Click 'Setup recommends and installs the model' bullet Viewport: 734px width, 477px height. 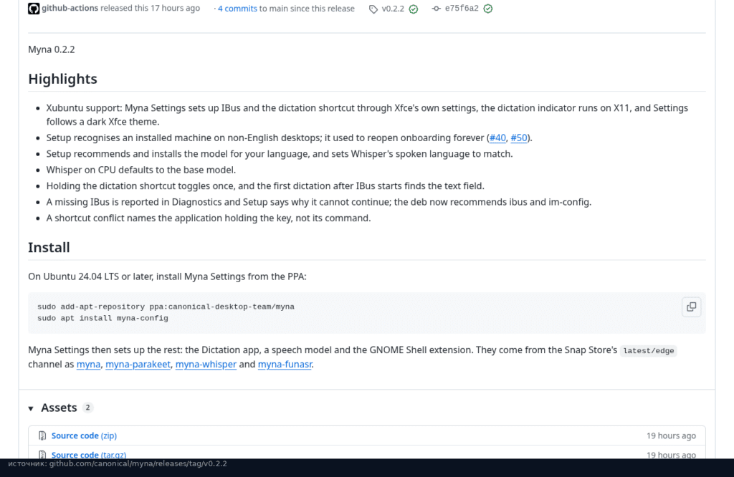280,154
